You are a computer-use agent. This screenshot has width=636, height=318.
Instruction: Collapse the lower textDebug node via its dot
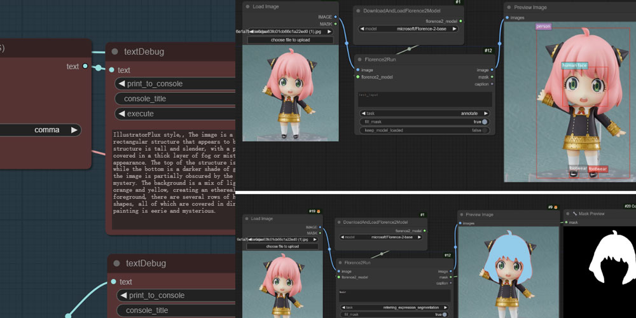[117, 263]
